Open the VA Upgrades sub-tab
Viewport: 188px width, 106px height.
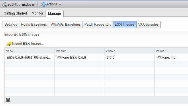click(x=148, y=25)
